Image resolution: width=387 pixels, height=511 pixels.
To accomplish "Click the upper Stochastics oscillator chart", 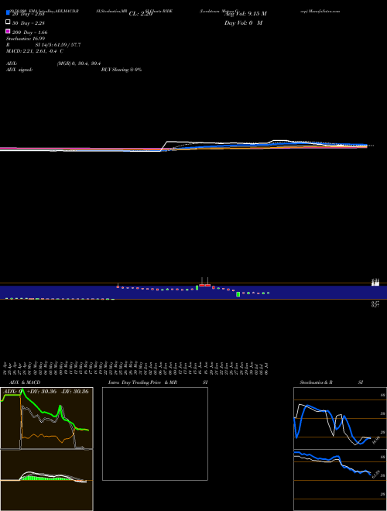I will pyautogui.click(x=340, y=418).
